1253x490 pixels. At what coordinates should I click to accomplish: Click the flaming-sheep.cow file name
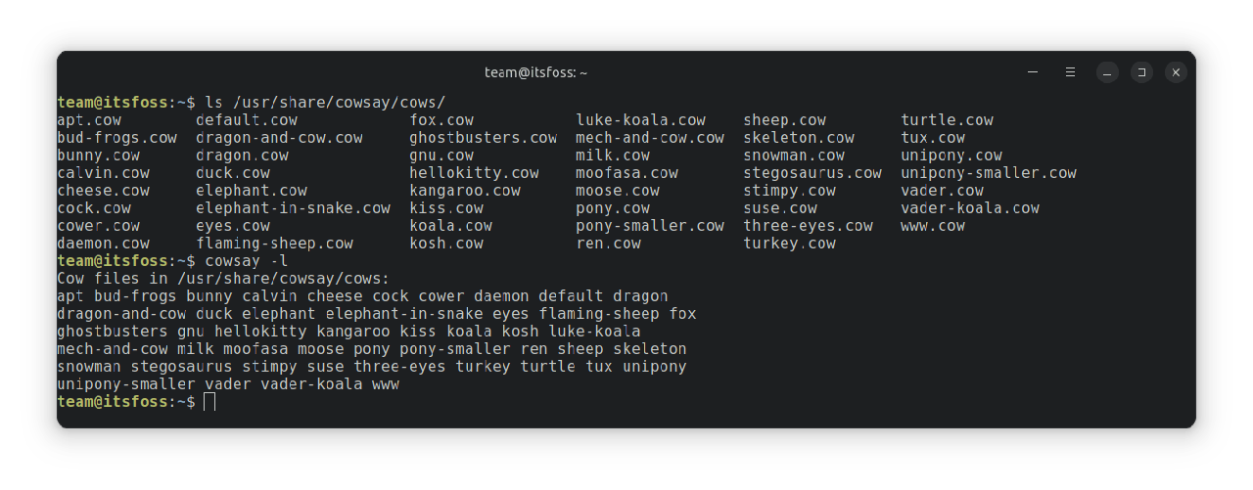tap(274, 244)
